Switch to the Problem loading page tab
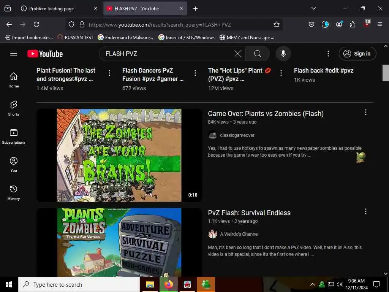 click(x=60, y=9)
